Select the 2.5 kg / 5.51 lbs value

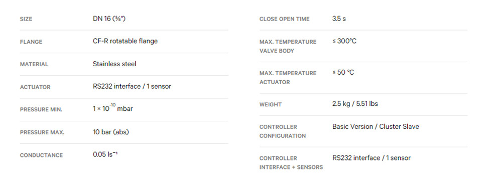pos(355,104)
